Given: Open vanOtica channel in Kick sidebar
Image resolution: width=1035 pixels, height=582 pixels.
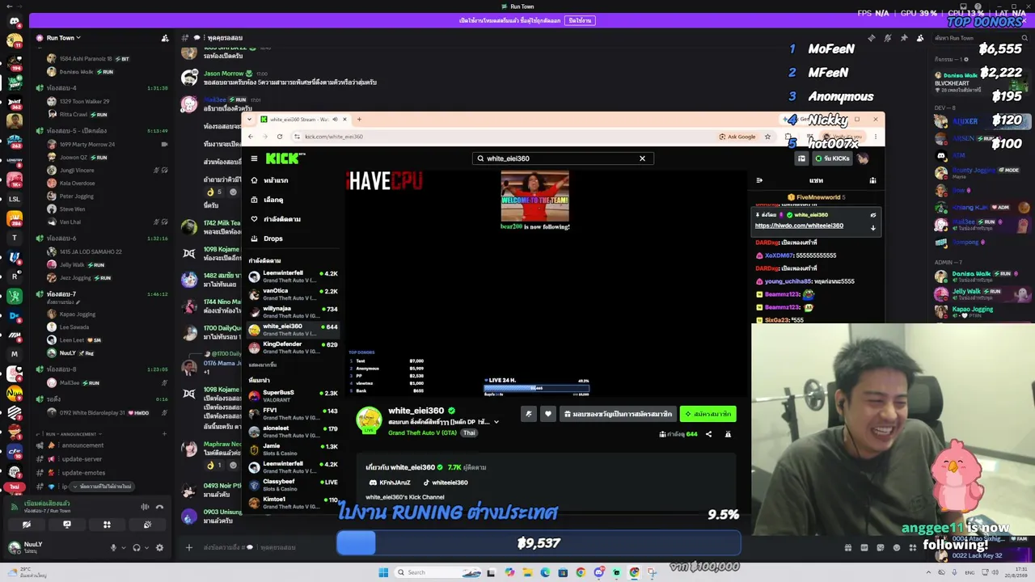Looking at the screenshot, I should point(294,294).
